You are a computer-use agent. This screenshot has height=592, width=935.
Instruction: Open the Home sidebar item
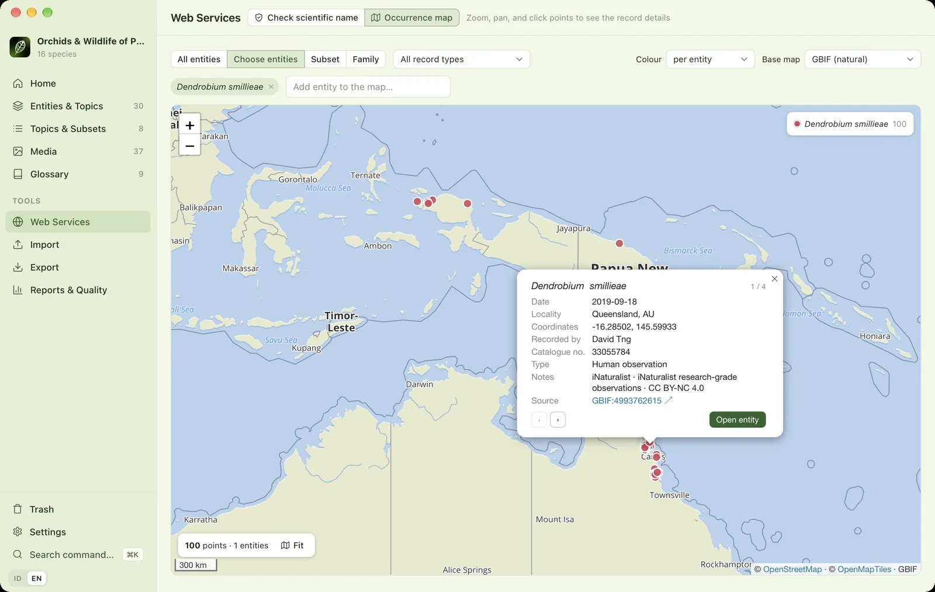coord(78,84)
